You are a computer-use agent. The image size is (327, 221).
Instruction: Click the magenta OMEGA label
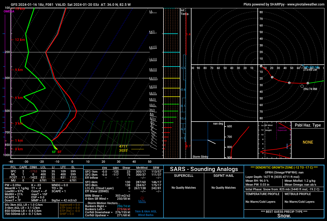click(x=9, y=11)
